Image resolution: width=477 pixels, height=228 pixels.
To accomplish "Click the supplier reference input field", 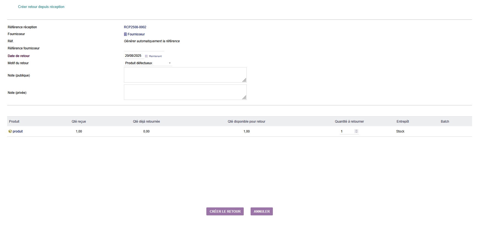I will point(144,49).
